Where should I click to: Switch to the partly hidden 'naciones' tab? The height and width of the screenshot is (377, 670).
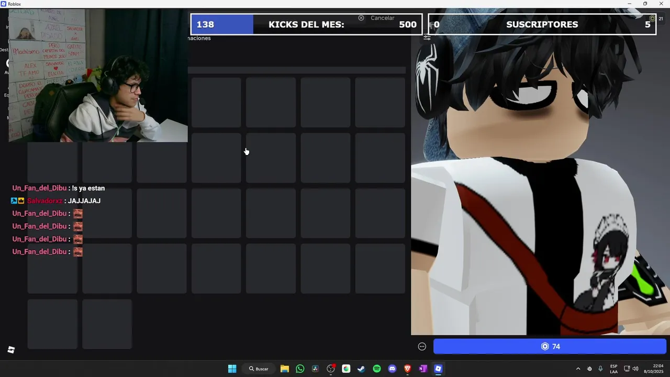click(x=199, y=38)
